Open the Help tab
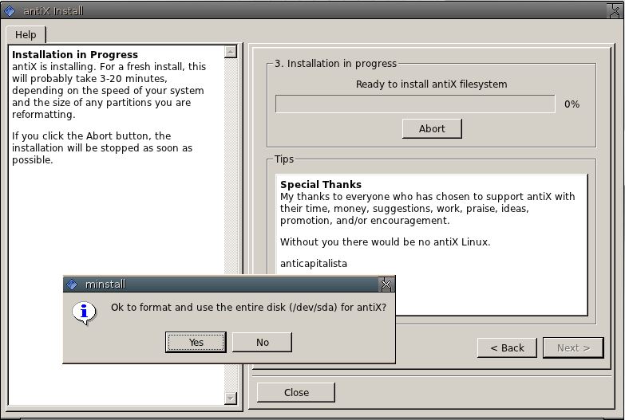 26,35
